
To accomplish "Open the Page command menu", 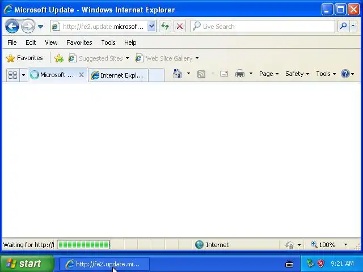I will coord(269,74).
